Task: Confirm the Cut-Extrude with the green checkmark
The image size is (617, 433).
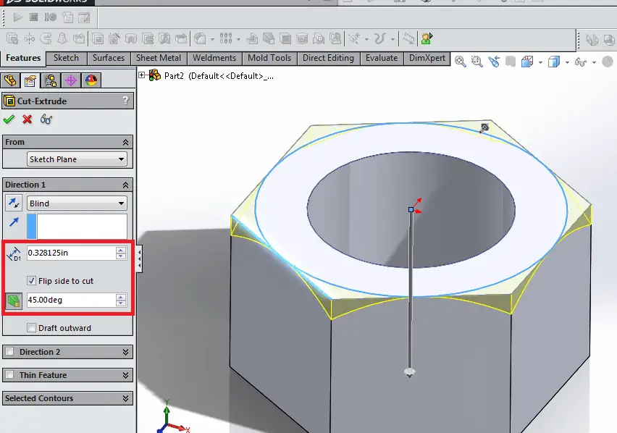Action: [x=9, y=119]
